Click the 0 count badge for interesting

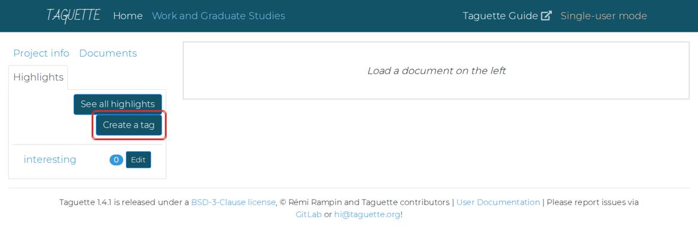[x=116, y=160]
